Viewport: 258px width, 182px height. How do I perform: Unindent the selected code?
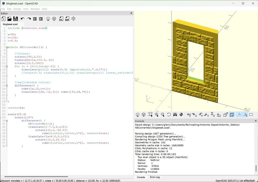click(35, 19)
